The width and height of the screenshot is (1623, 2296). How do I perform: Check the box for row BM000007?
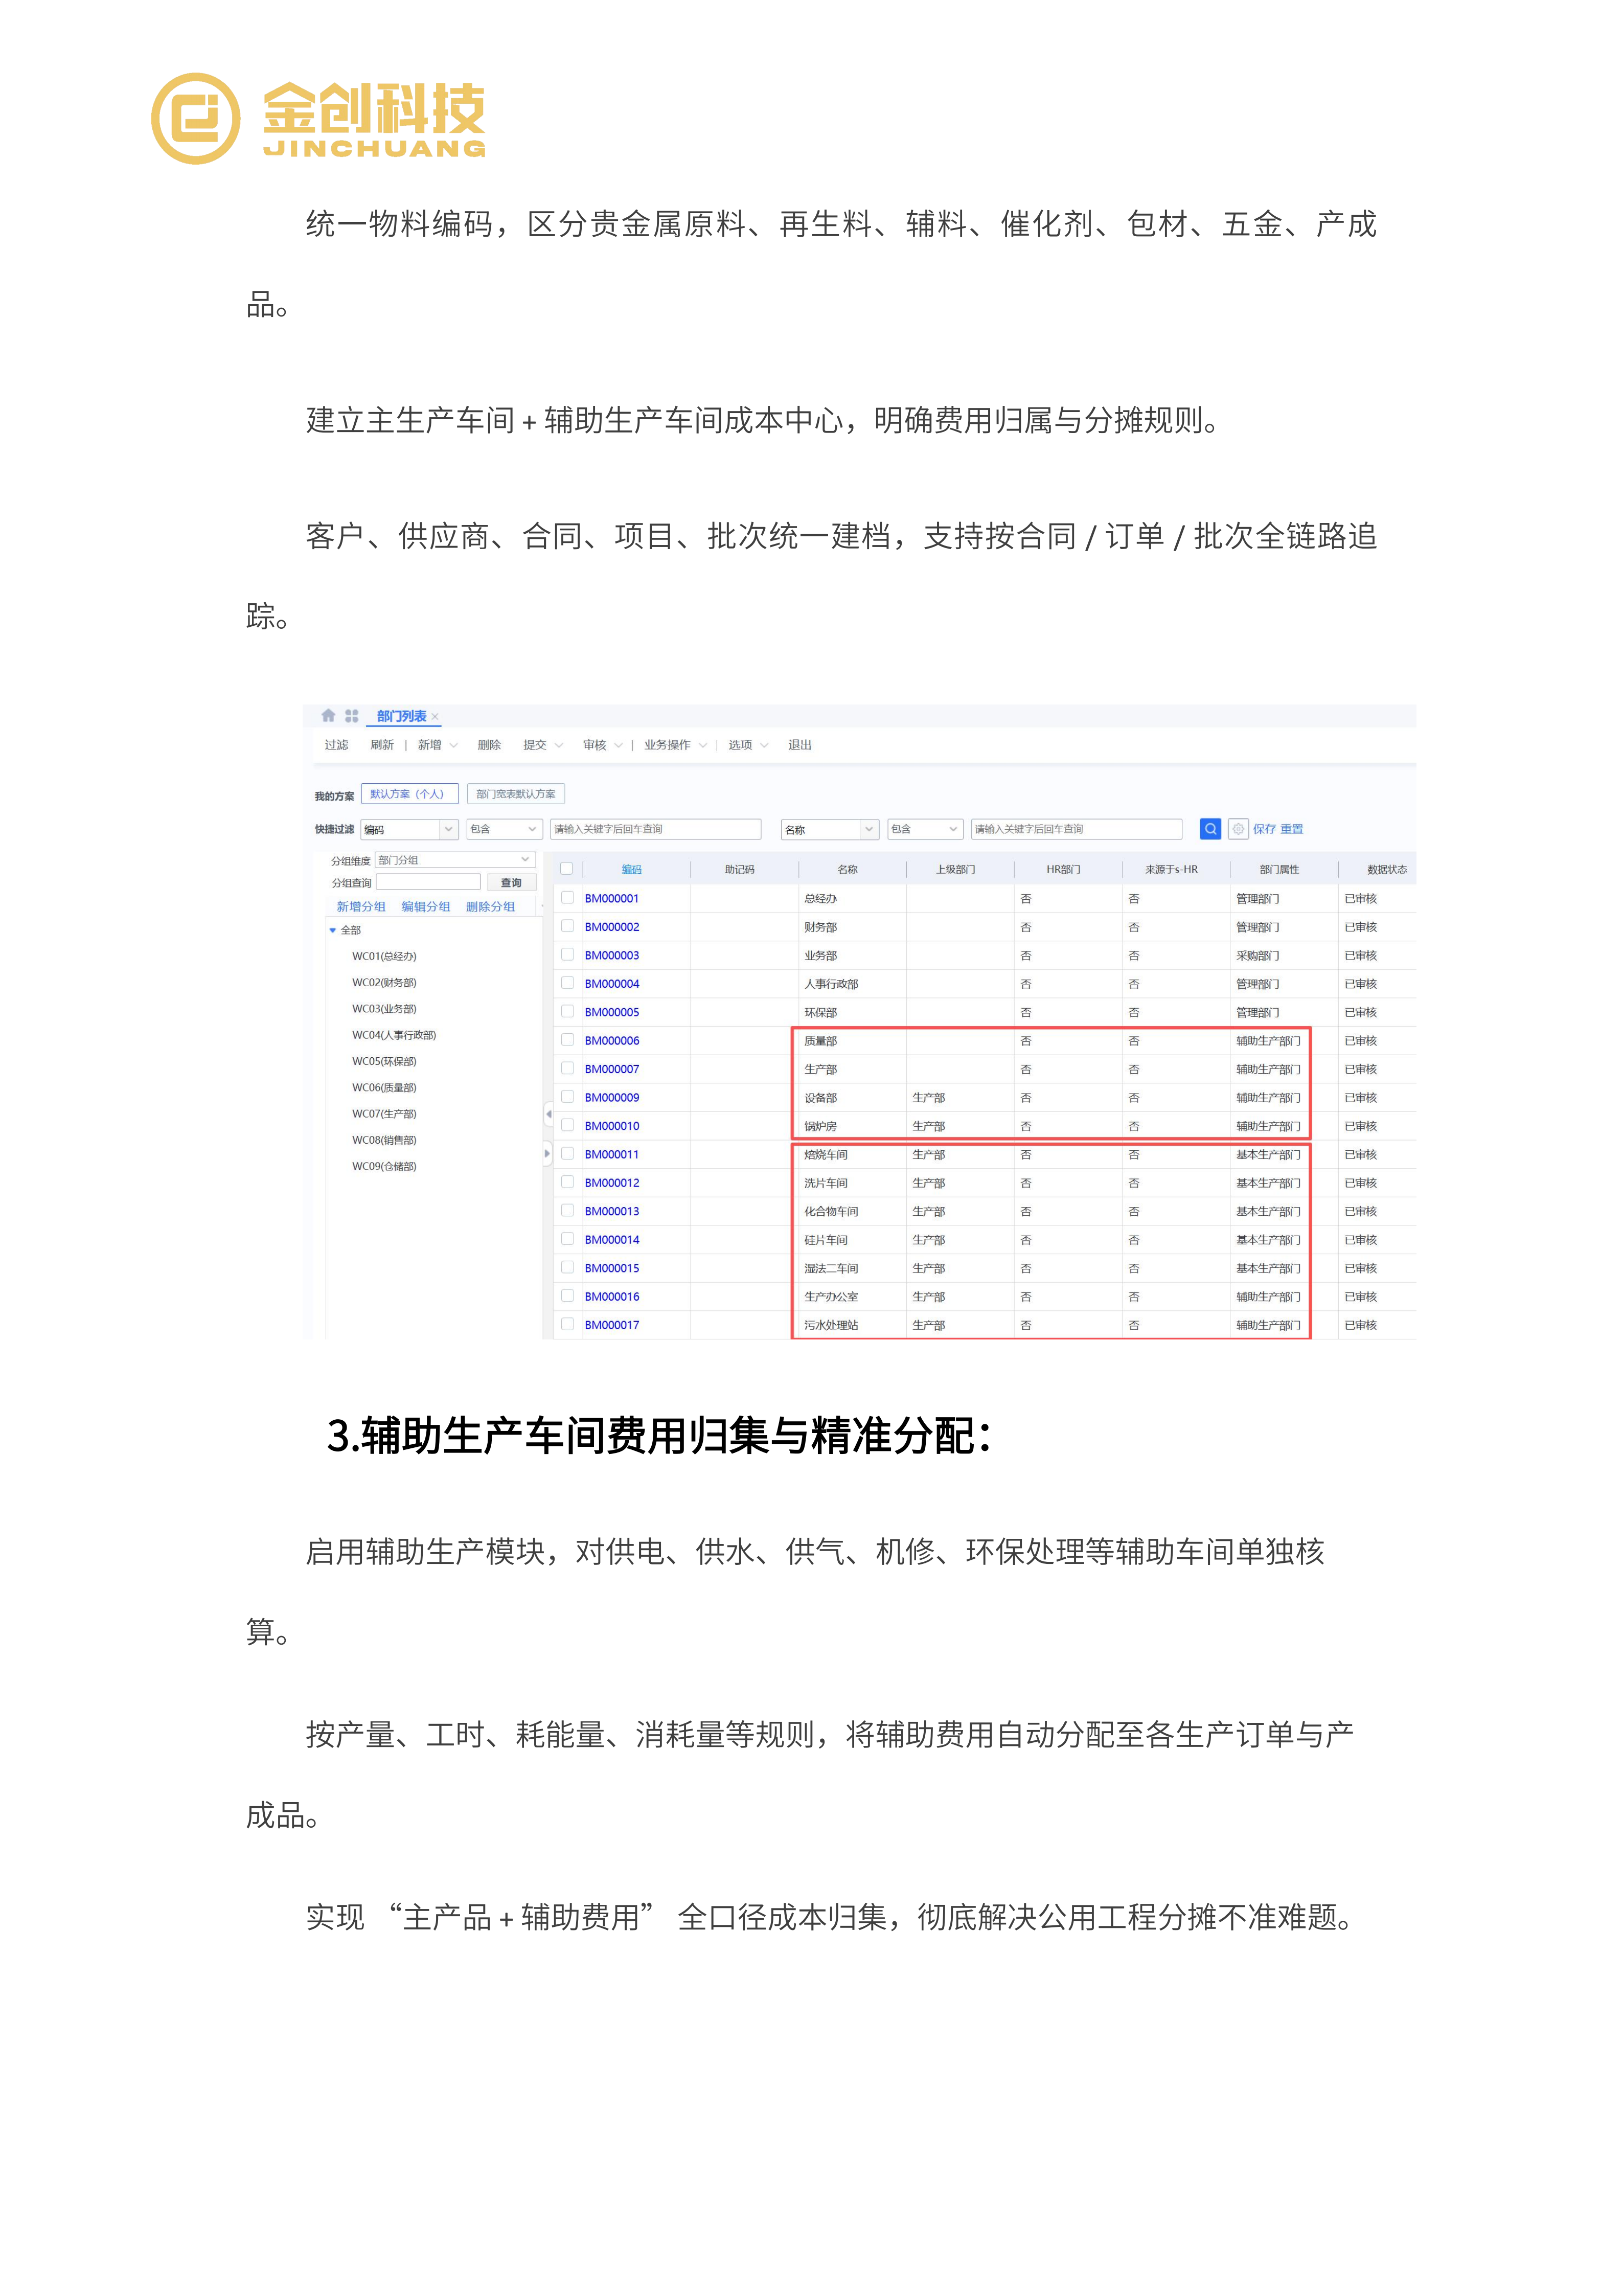567,1069
